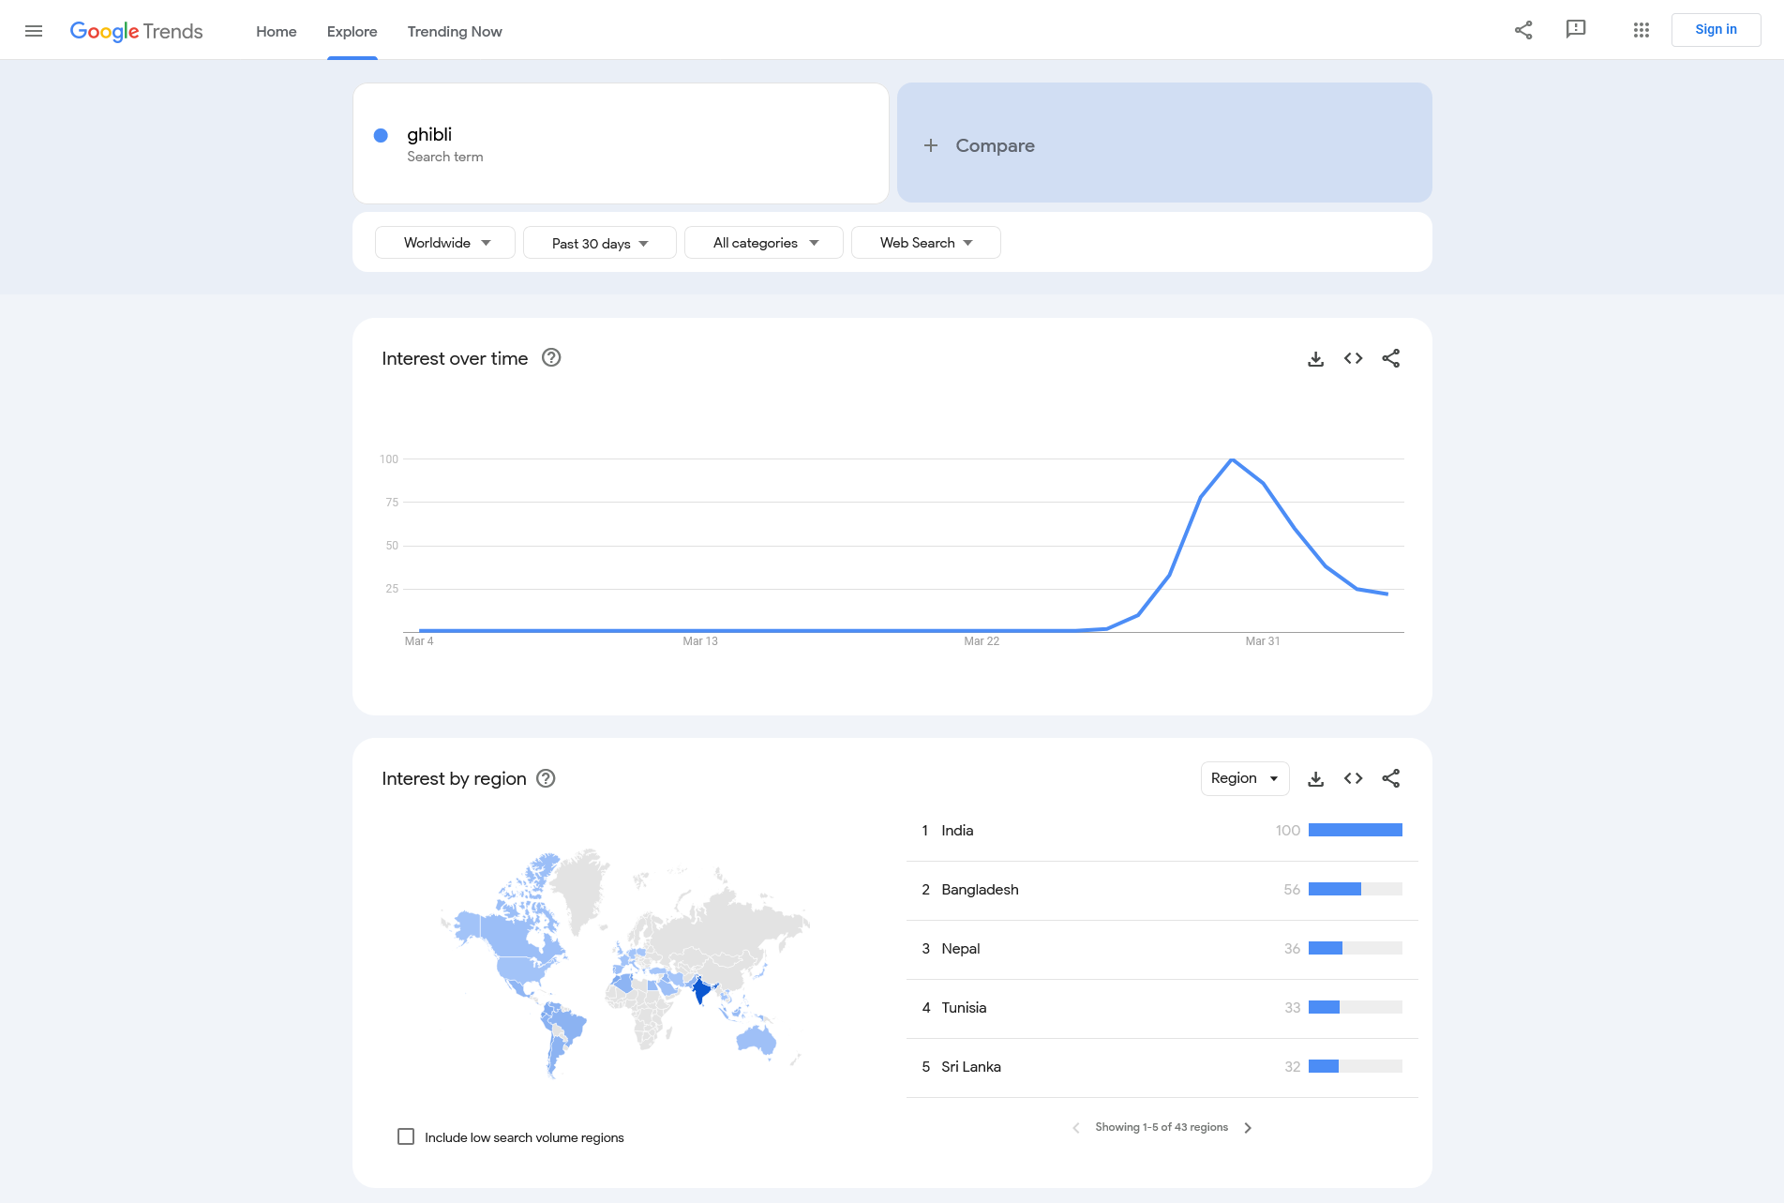Click Australia on the world map

click(756, 1038)
